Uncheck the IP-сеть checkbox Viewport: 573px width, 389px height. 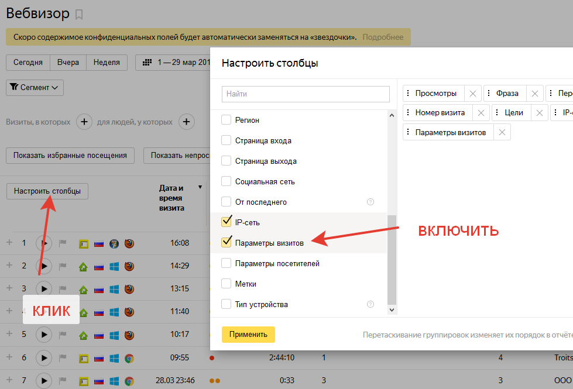pos(227,222)
